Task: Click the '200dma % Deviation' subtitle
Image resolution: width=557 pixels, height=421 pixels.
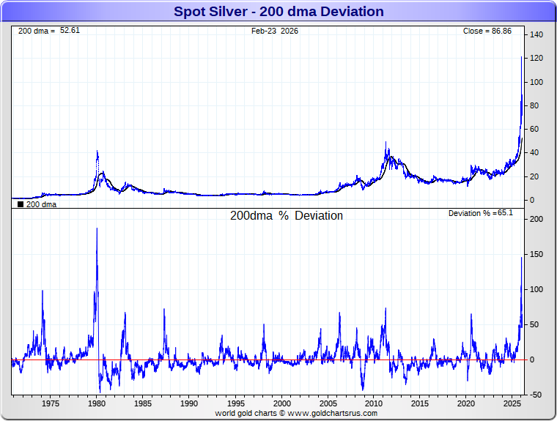Action: tap(287, 215)
